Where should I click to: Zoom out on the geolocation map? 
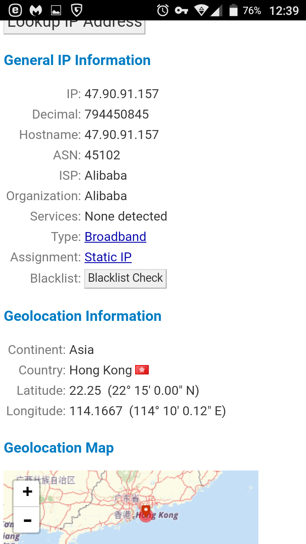27,520
